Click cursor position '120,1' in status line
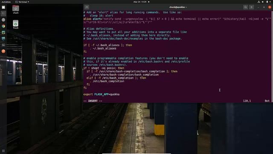The height and width of the screenshot is (154, 273). pos(247,101)
